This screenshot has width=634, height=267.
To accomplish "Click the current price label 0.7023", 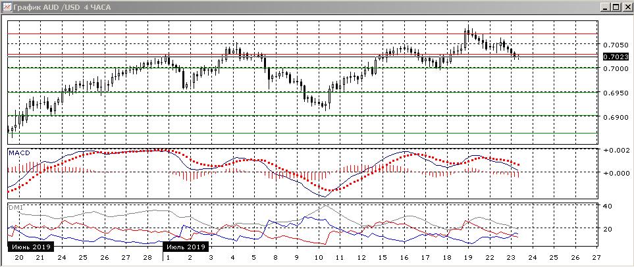I will (616, 57).
